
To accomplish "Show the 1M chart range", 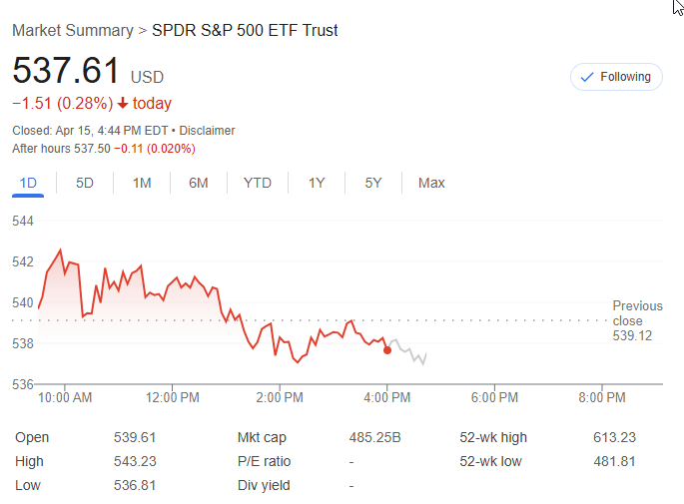I will coord(142,183).
